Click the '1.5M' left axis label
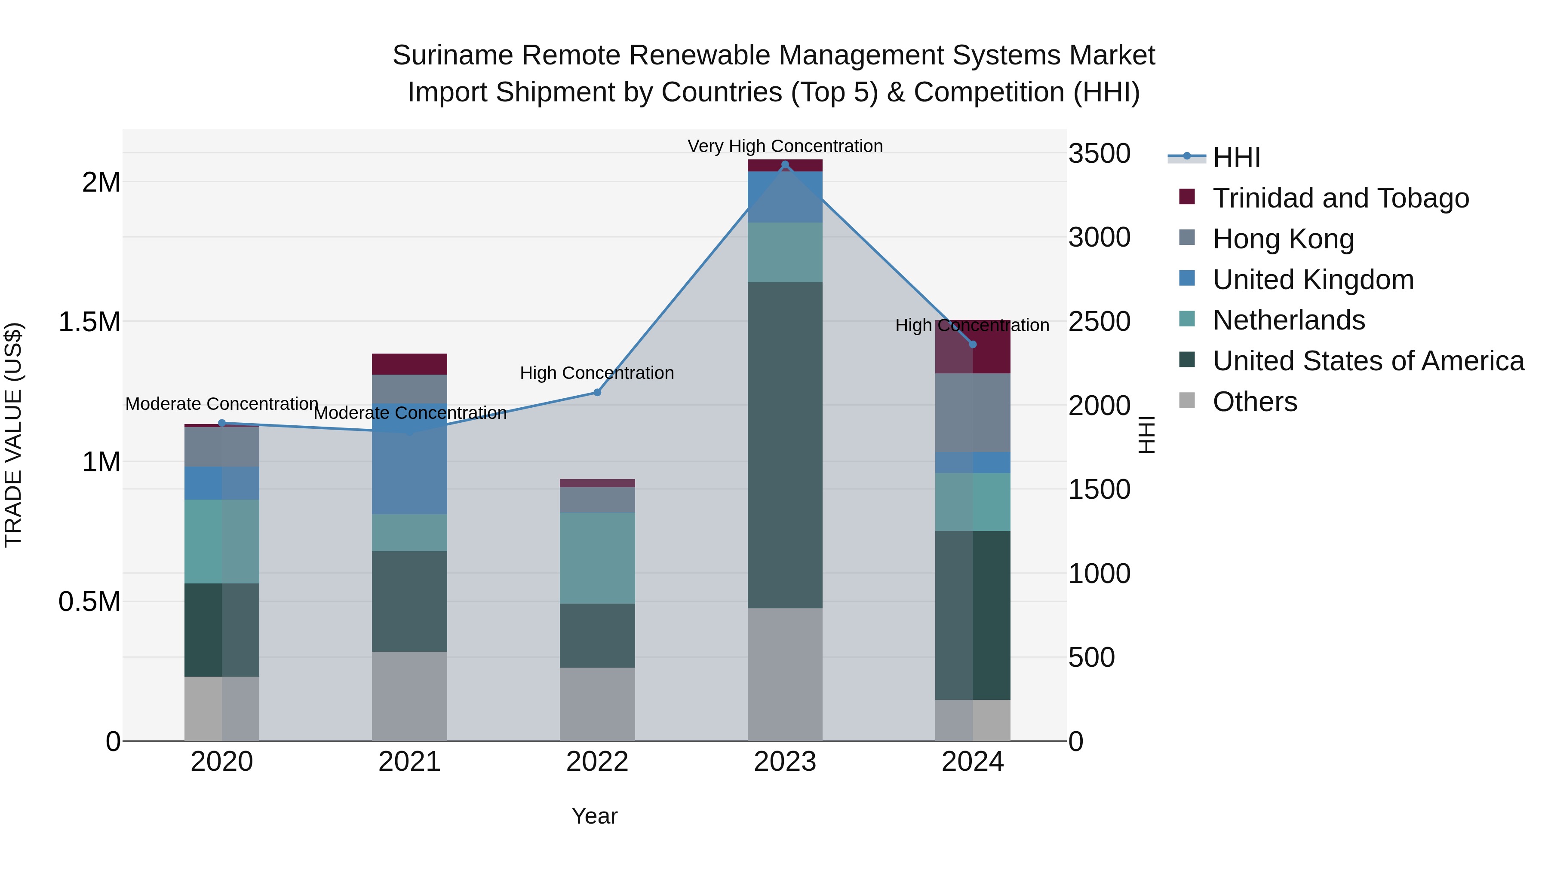 pos(89,322)
